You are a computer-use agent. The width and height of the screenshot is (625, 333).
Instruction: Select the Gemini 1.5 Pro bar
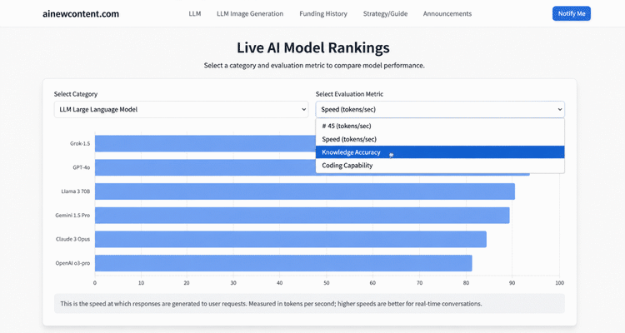click(x=302, y=215)
